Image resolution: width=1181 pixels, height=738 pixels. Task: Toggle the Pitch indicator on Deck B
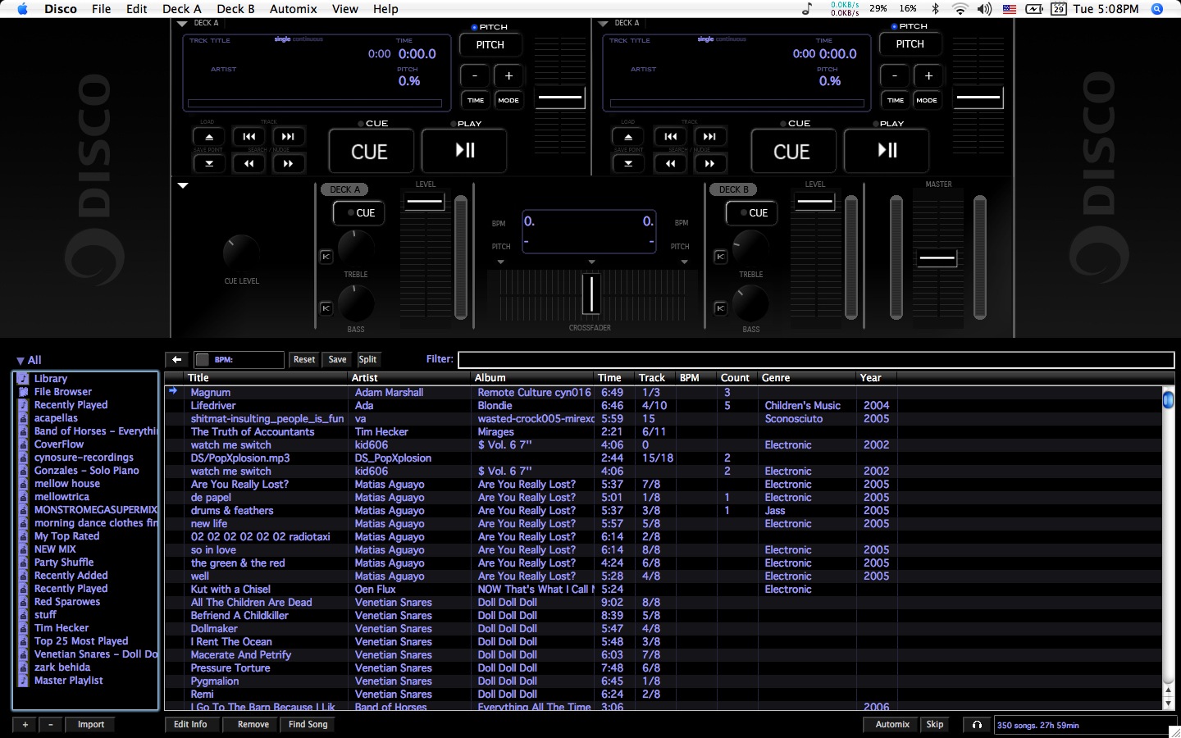pyautogui.click(x=893, y=25)
